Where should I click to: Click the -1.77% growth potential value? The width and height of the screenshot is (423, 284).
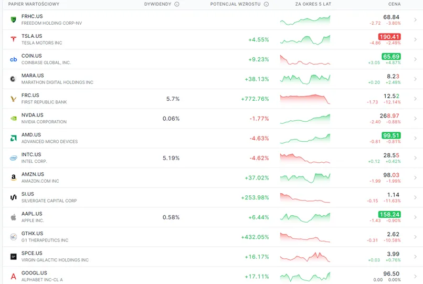[x=259, y=119]
